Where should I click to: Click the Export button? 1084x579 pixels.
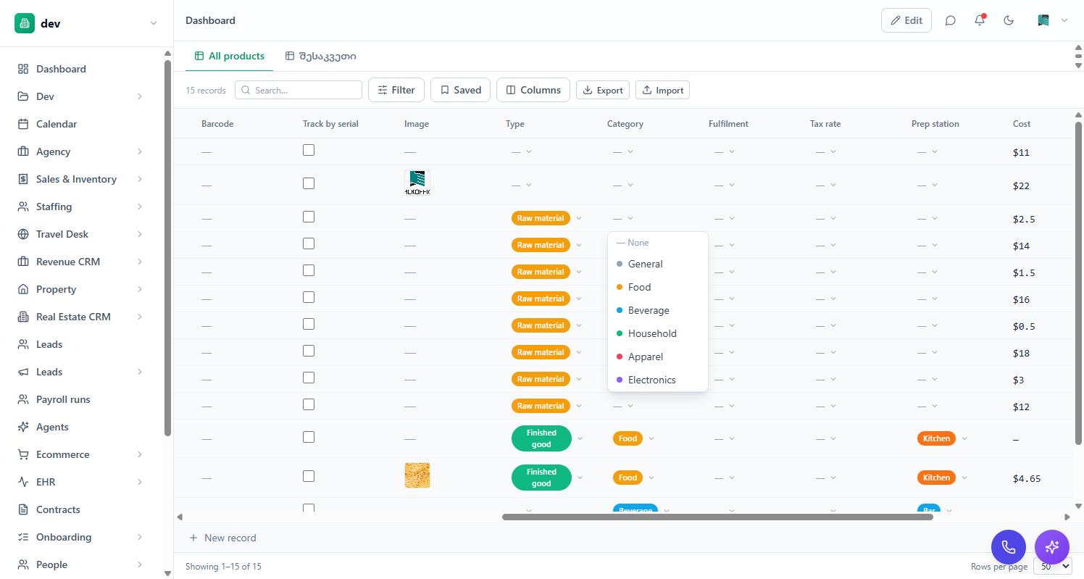[x=603, y=90]
